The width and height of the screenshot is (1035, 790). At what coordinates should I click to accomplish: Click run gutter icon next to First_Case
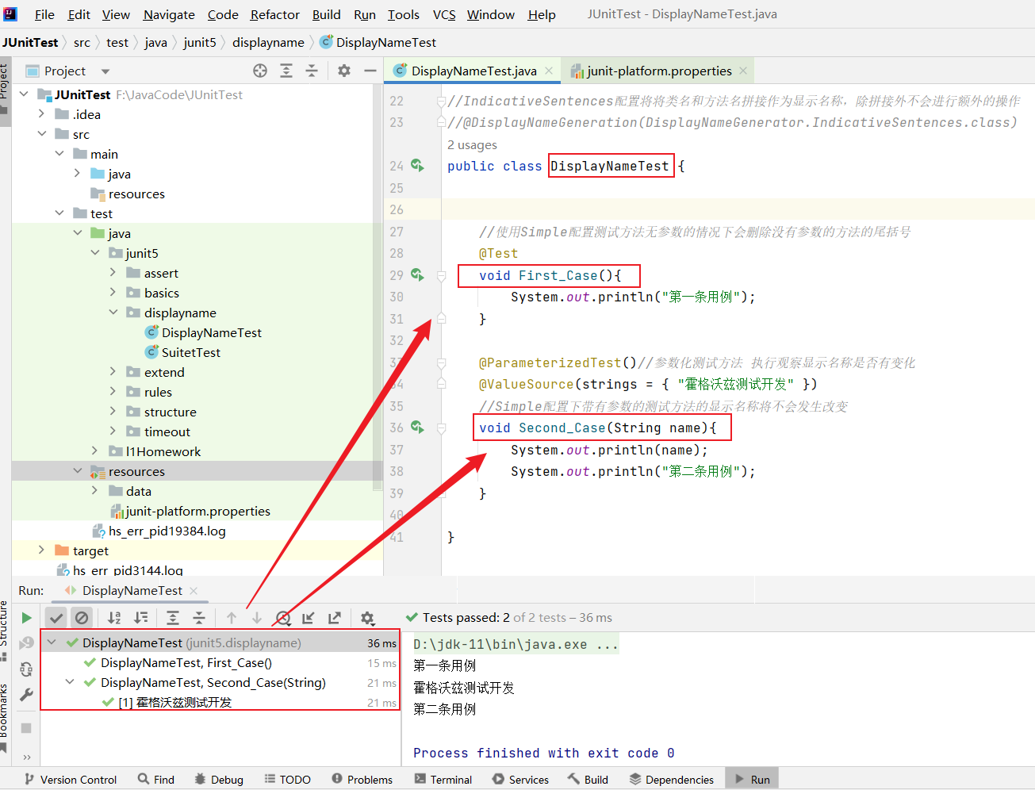[417, 275]
